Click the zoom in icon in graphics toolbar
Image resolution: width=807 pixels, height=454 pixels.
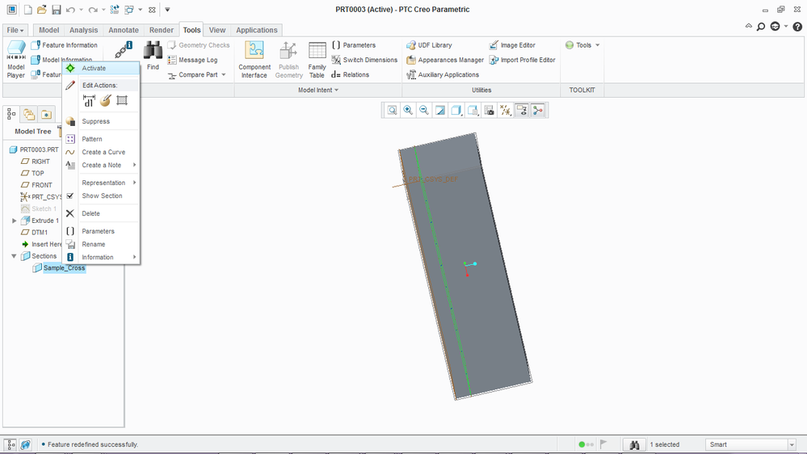[408, 111]
